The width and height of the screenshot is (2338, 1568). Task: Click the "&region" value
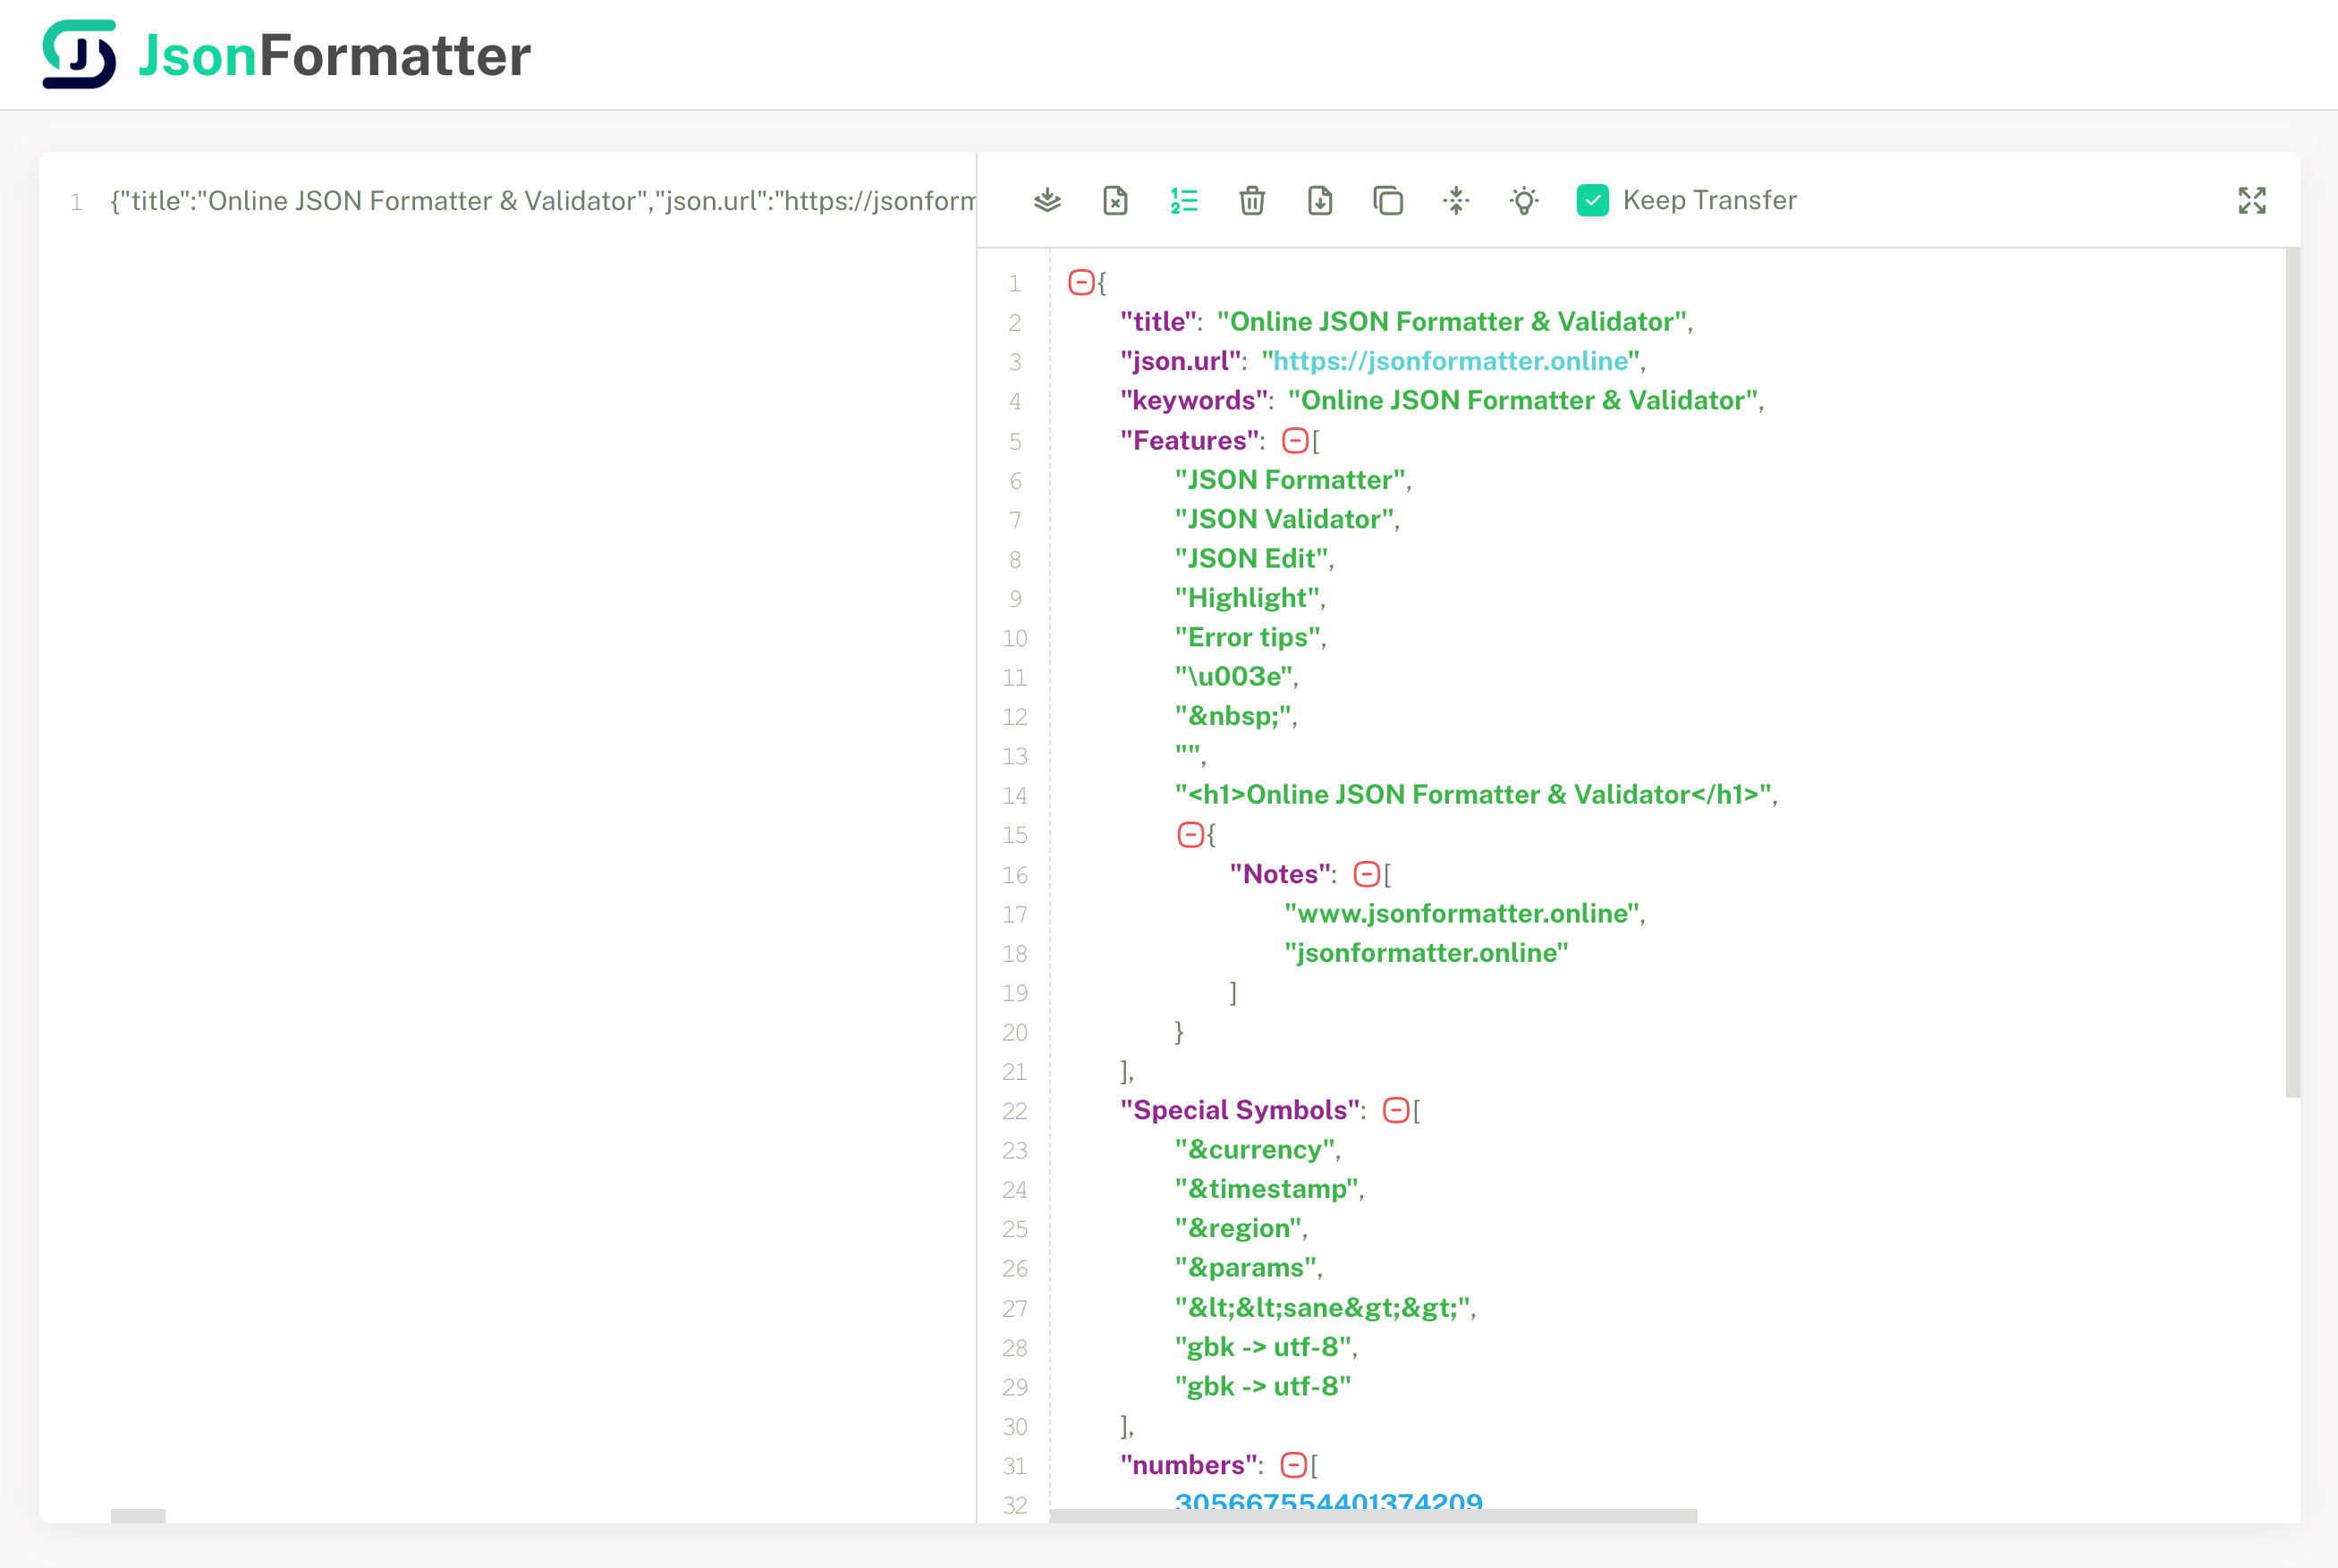point(1239,1229)
